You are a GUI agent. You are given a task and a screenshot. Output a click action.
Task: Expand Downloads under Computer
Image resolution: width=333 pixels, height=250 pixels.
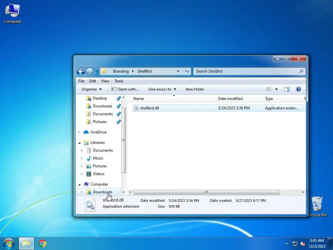[82, 192]
